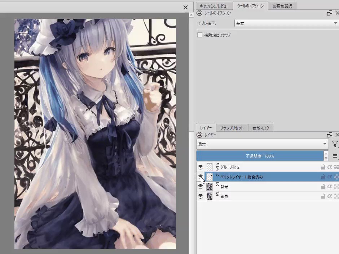The height and width of the screenshot is (254, 339).
Task: Lock the レイヤー docker with the padlock icon
Action: pos(199,135)
